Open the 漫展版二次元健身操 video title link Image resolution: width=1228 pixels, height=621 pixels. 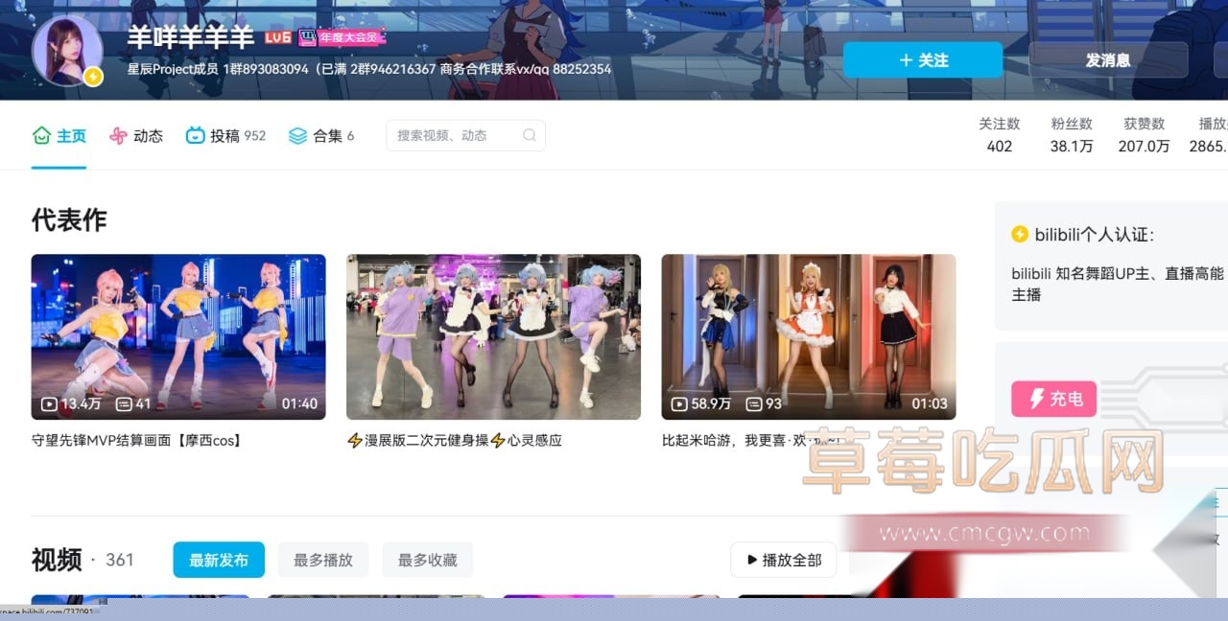point(454,441)
